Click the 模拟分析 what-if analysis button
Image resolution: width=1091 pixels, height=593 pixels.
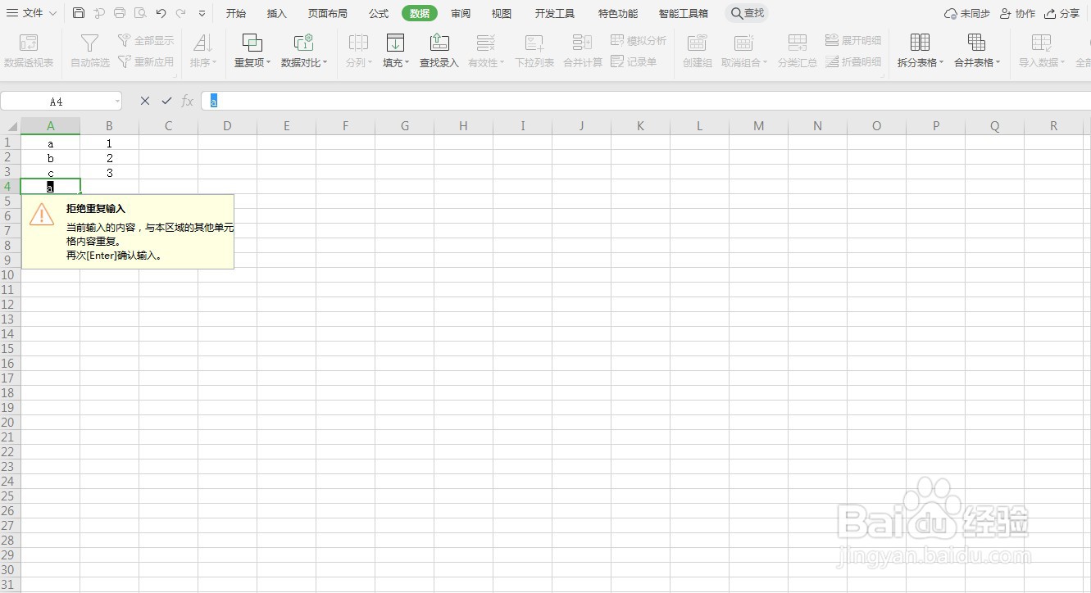tap(639, 40)
